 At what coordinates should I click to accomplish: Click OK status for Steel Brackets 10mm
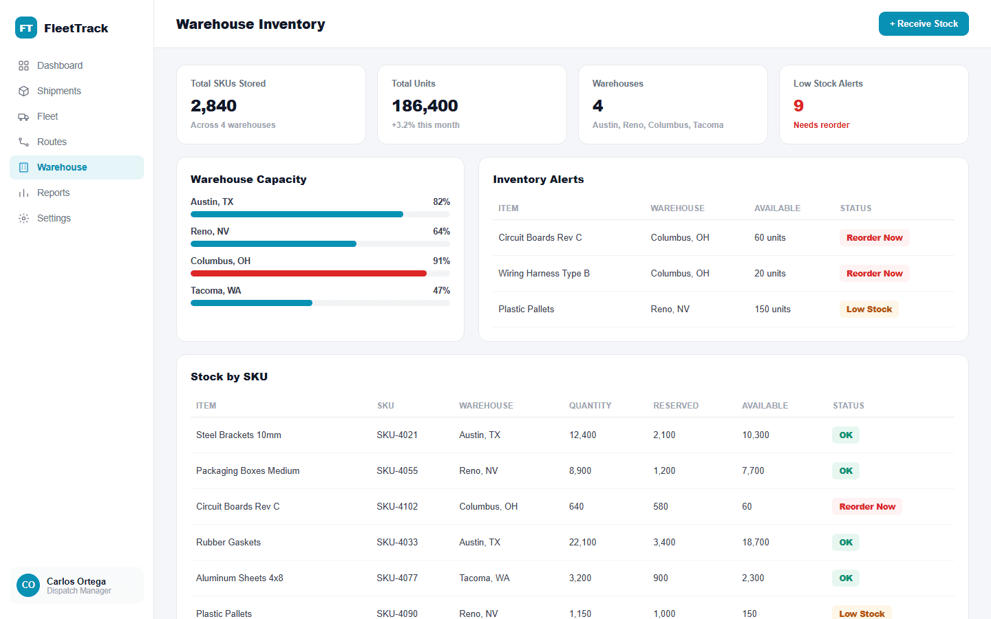846,435
